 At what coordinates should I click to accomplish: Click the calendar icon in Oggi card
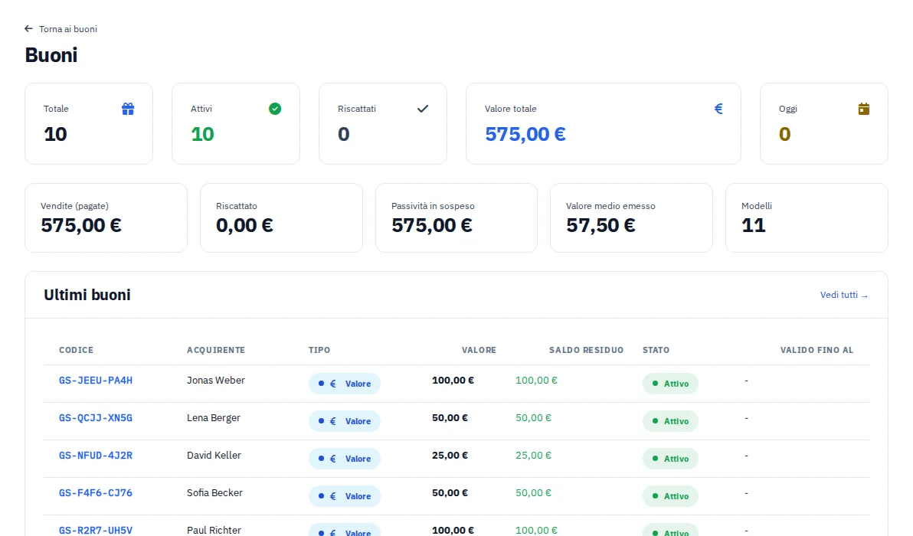[863, 109]
